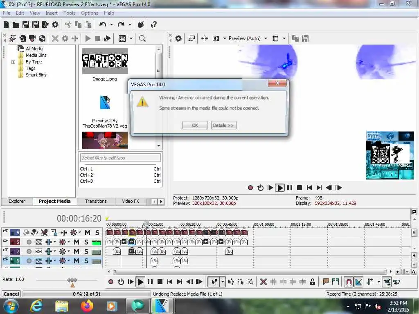419x314 pixels.
Task: Open the Insert menu
Action: tap(52, 13)
